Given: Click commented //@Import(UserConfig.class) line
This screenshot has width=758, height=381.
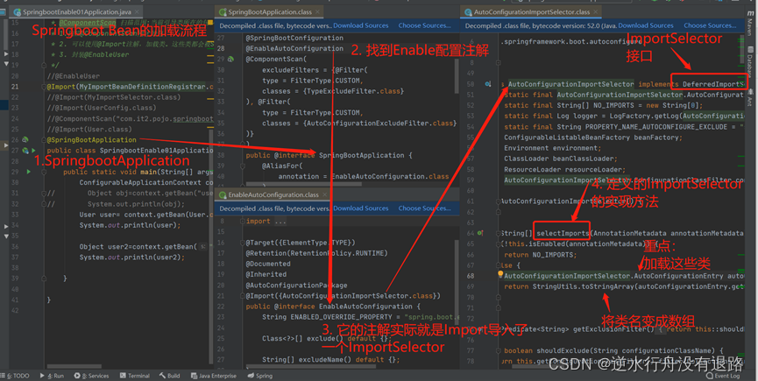Looking at the screenshot, I should (102, 108).
